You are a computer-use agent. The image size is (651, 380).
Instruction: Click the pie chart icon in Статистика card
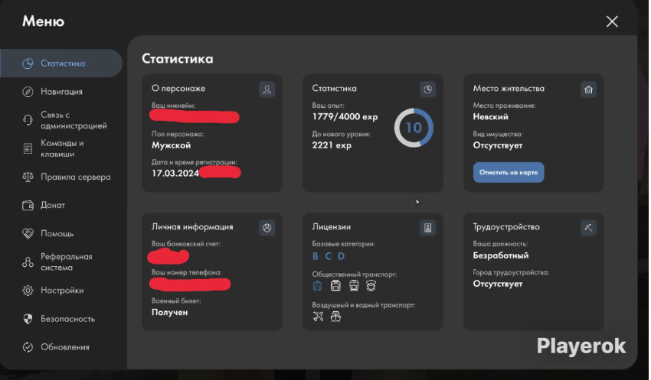427,89
